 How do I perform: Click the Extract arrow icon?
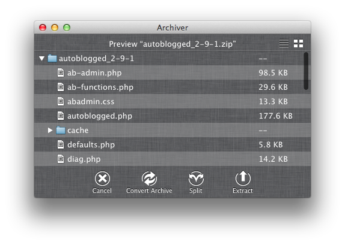click(243, 178)
